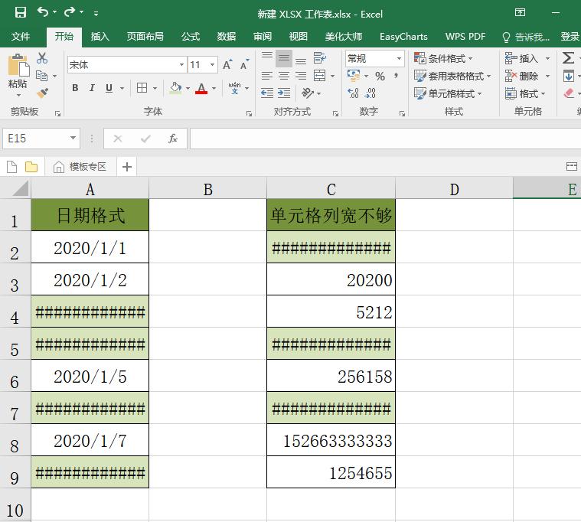Click the Increase Font Size icon

click(x=227, y=65)
